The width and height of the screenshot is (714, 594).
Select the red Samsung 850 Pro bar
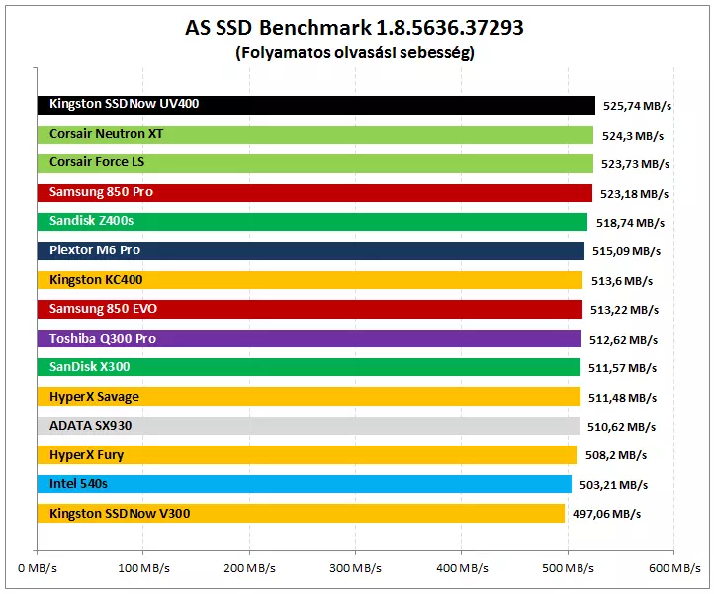point(314,193)
